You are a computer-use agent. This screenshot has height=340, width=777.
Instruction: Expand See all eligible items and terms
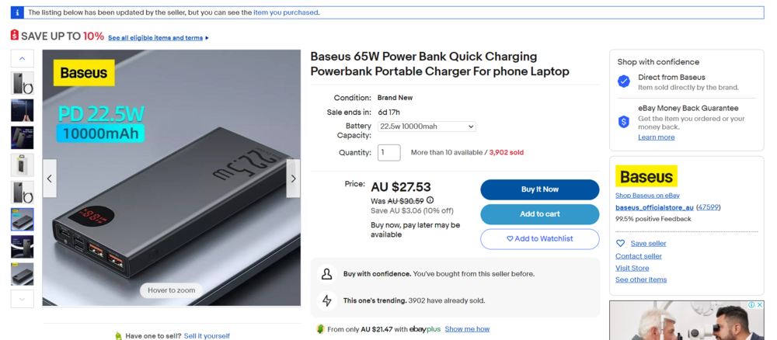click(x=158, y=37)
